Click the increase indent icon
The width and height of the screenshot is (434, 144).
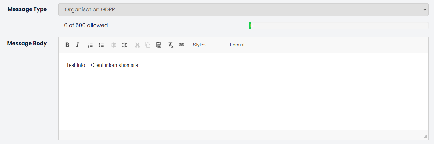coord(124,45)
